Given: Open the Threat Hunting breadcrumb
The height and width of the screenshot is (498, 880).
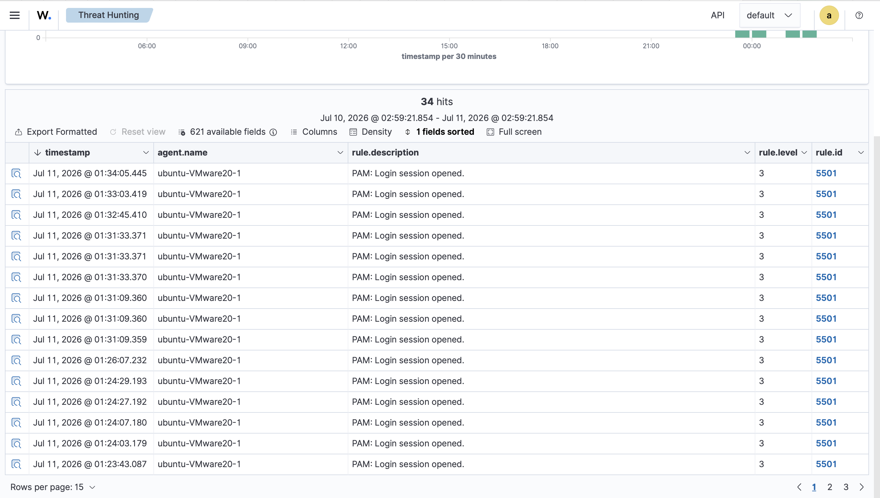Looking at the screenshot, I should 109,15.
